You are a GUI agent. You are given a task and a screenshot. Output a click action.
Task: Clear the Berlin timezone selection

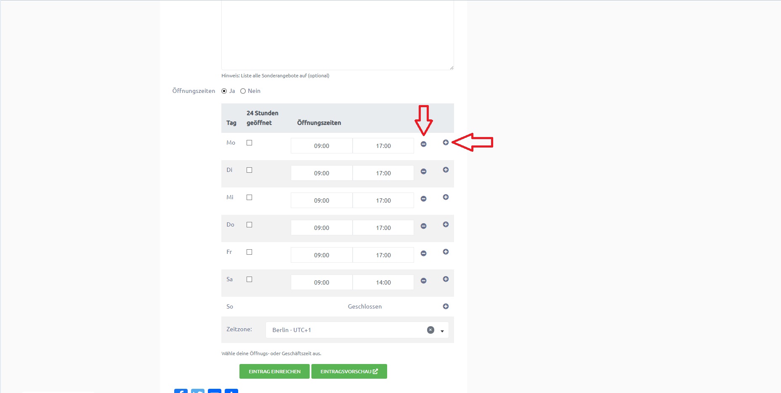pyautogui.click(x=430, y=330)
